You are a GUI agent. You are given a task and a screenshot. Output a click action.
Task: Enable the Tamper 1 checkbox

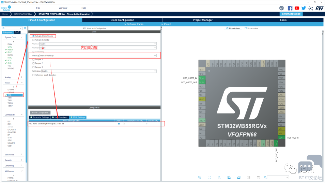(33, 59)
